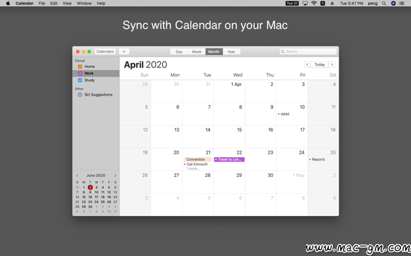Open the View menu
Screen dimensions: 411x256
(67, 3)
